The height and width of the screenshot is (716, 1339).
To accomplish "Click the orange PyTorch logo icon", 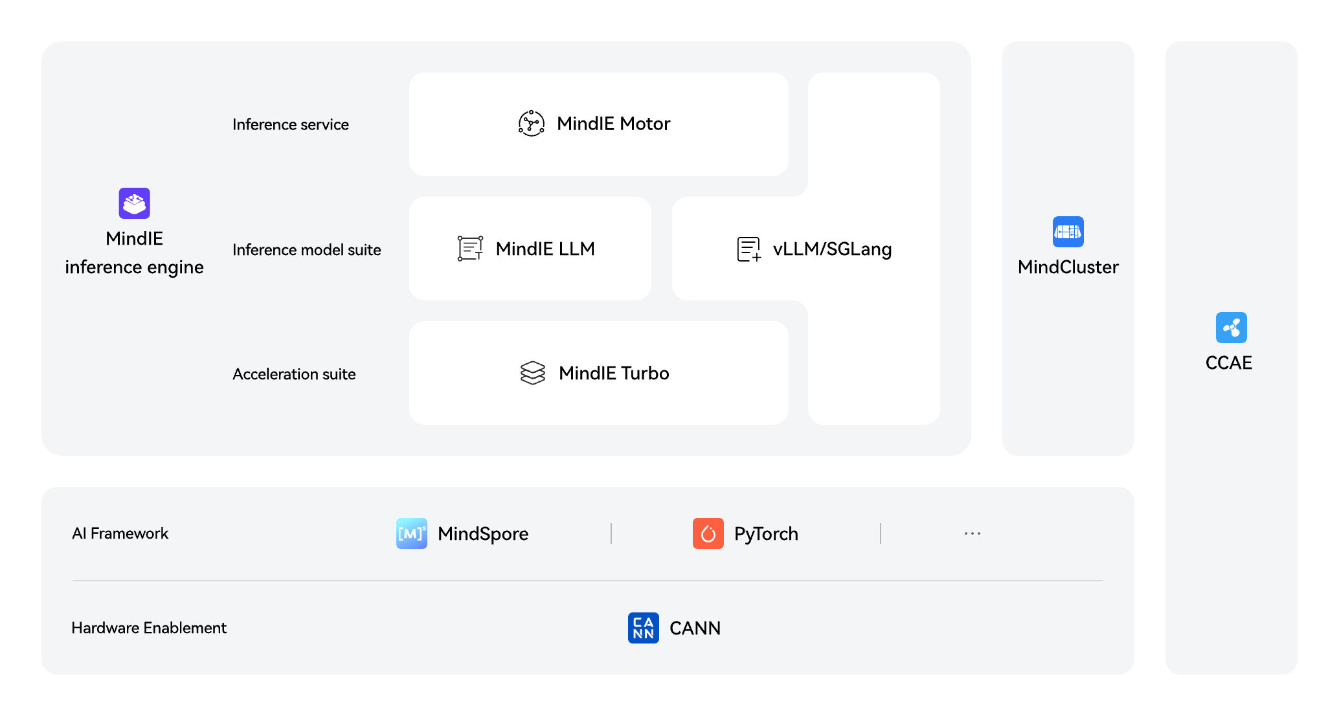I will pyautogui.click(x=708, y=533).
